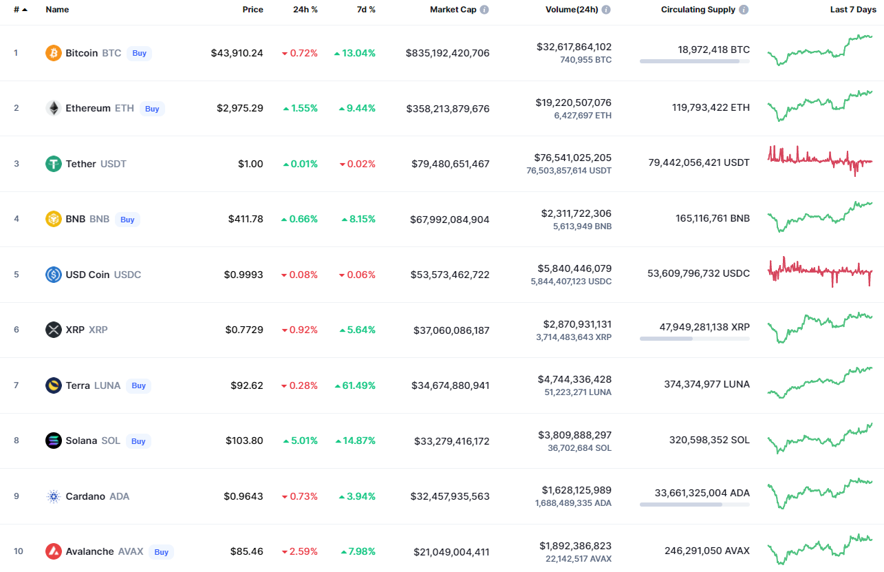
Task: Click the Buy button next to Bitcoin
Action: pyautogui.click(x=139, y=53)
